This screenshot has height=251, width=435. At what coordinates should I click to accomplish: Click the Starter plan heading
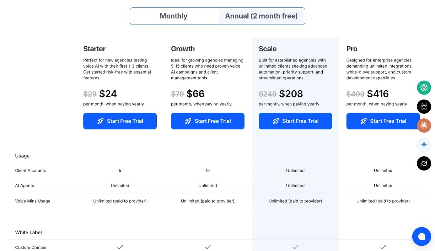click(94, 49)
